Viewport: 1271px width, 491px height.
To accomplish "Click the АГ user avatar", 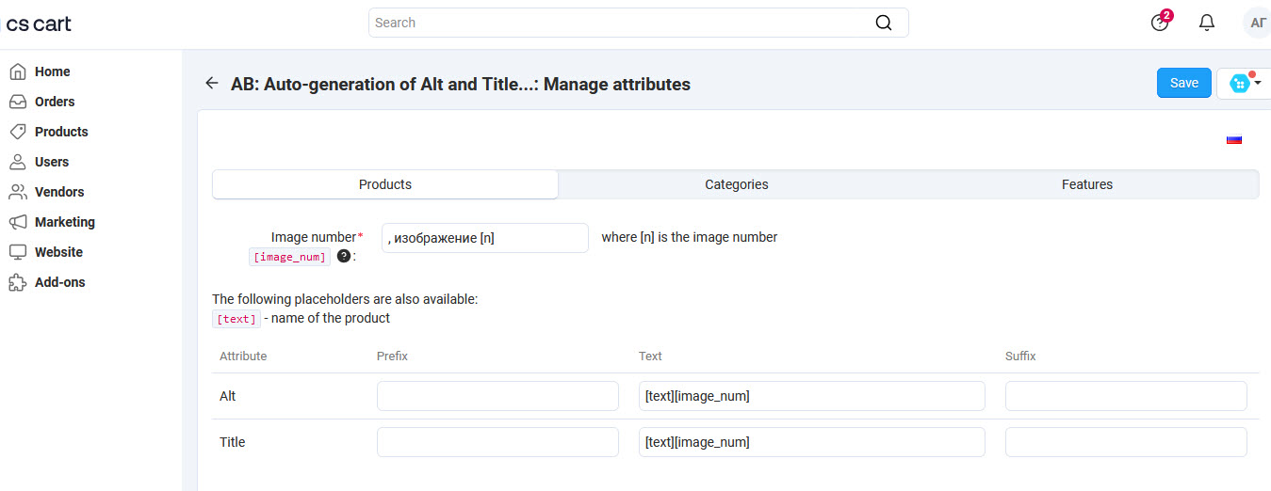I will 1257,23.
